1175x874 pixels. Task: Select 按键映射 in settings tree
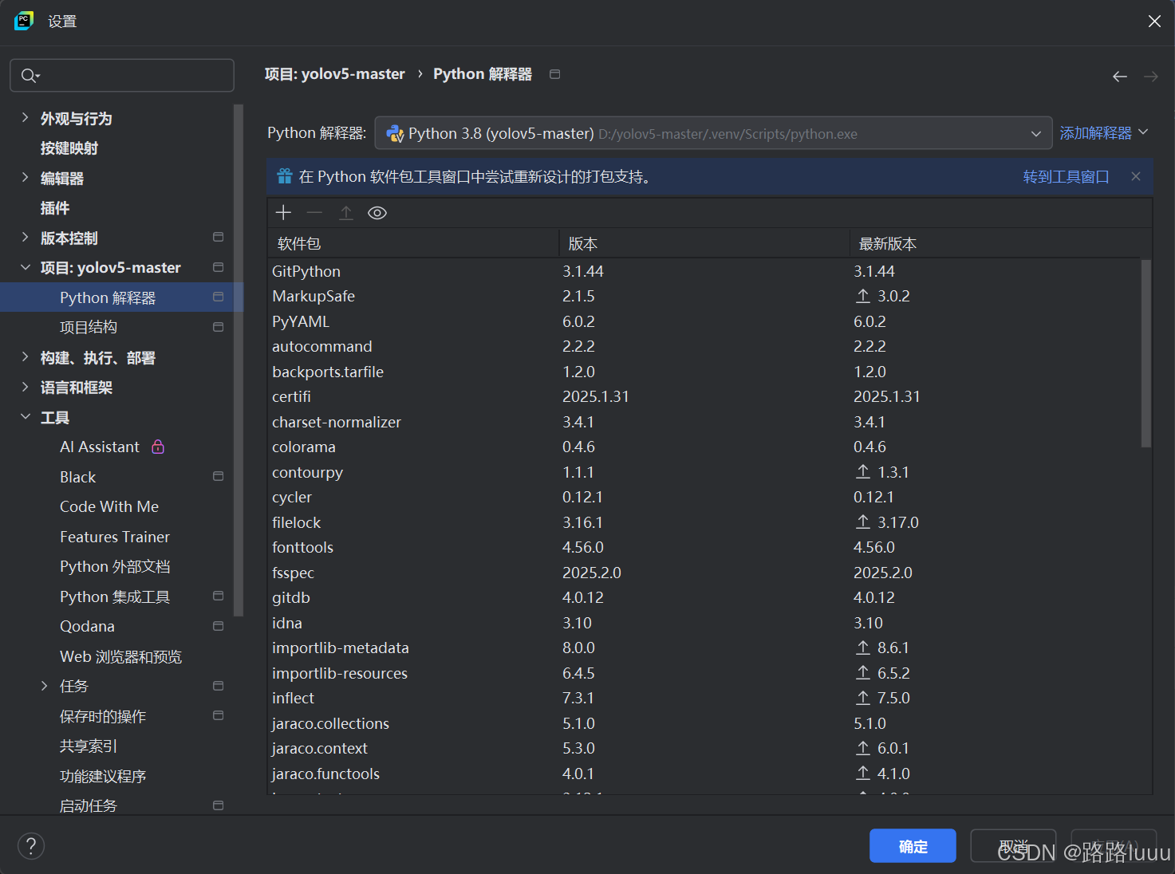tap(69, 148)
